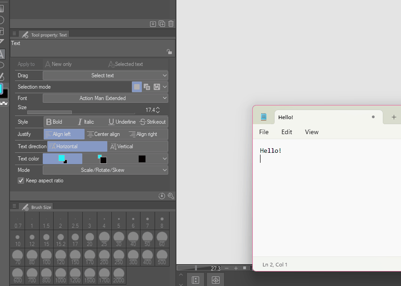Screen dimensions: 401x286
Task: Expand the Selection mode options chevron
Action: click(165, 86)
